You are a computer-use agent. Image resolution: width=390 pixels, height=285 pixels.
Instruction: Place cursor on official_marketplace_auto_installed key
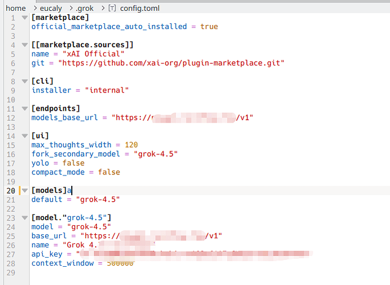[x=109, y=27]
